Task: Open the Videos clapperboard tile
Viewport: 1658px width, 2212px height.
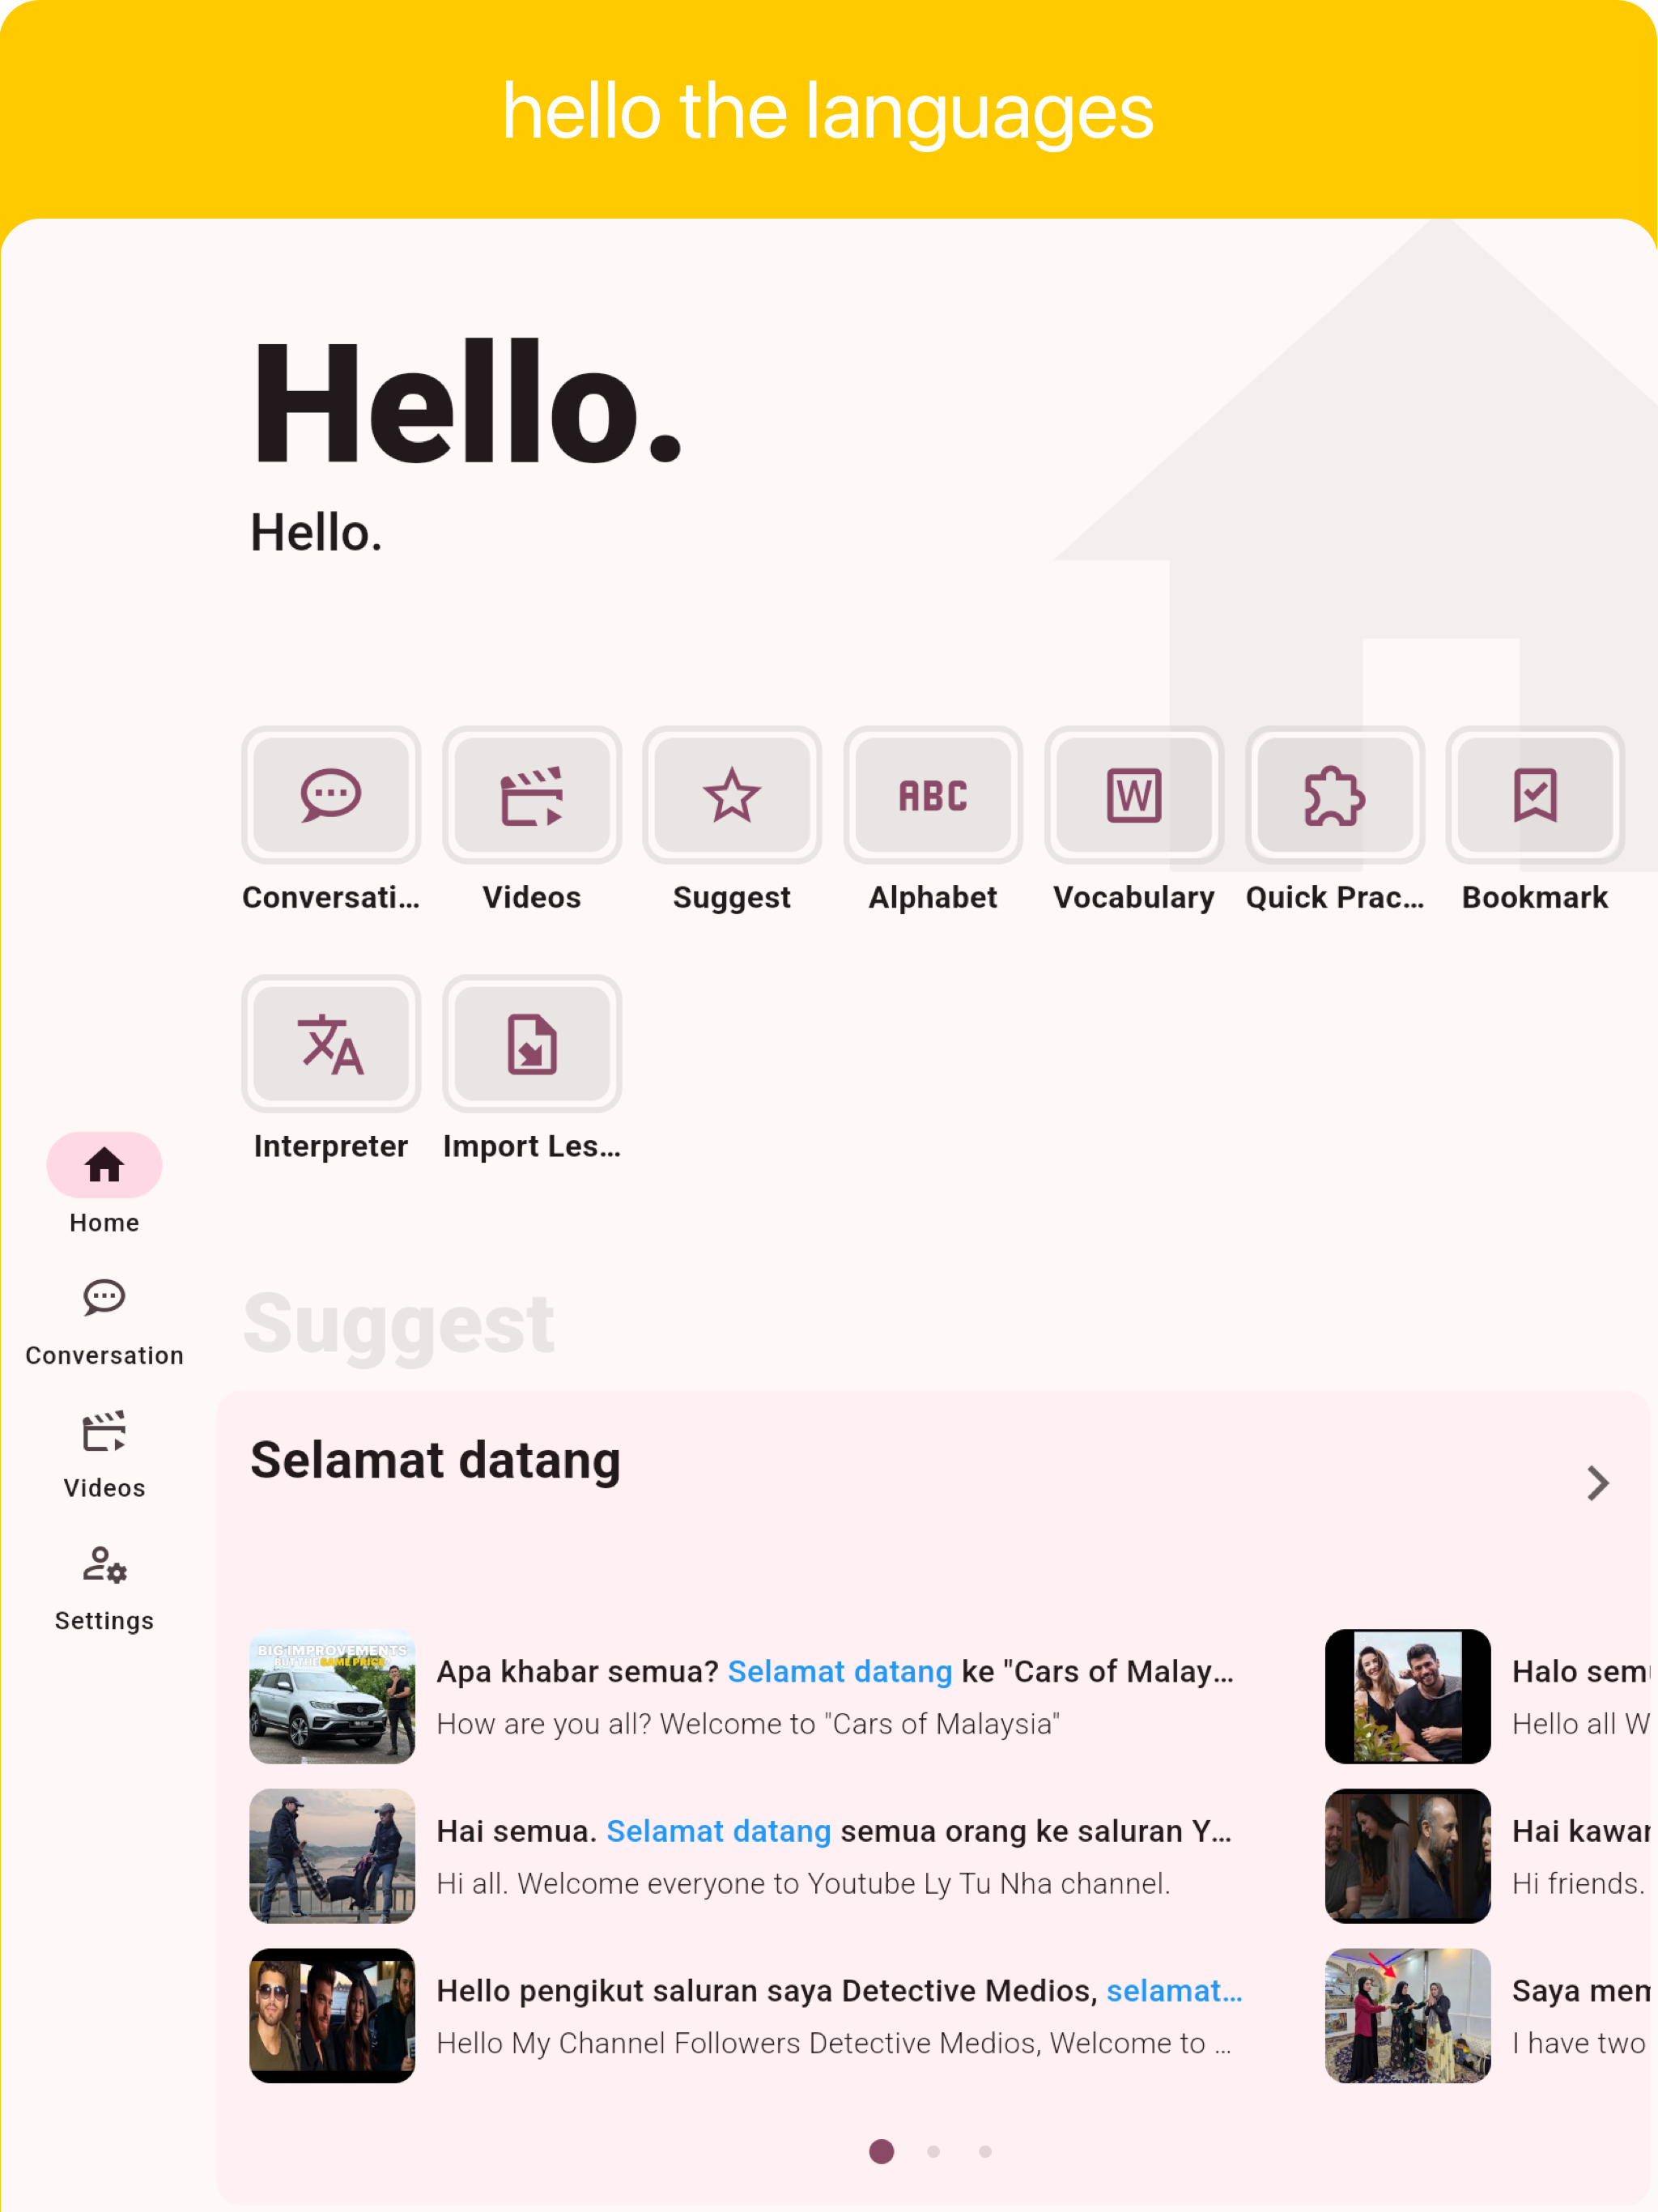Action: [x=532, y=795]
